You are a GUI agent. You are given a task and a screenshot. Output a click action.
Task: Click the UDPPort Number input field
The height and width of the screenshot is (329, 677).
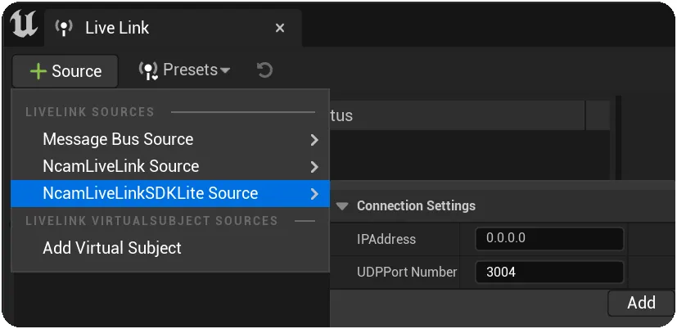click(x=549, y=272)
